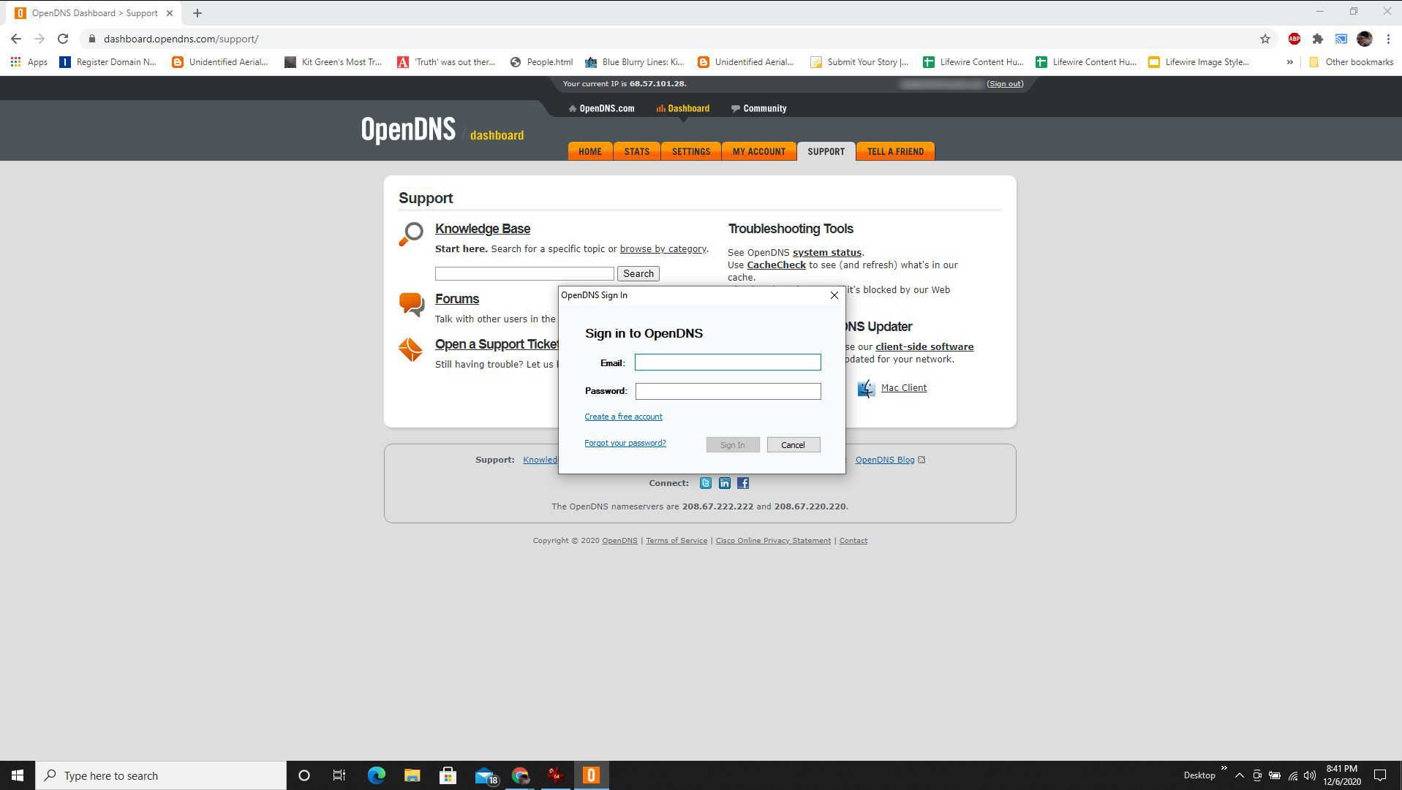
Task: Open Community in the top navigation
Action: (x=759, y=108)
